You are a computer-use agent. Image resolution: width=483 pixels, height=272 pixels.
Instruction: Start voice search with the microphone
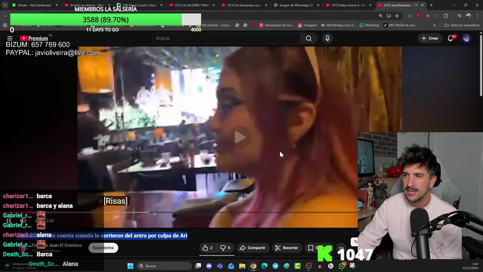(328, 38)
